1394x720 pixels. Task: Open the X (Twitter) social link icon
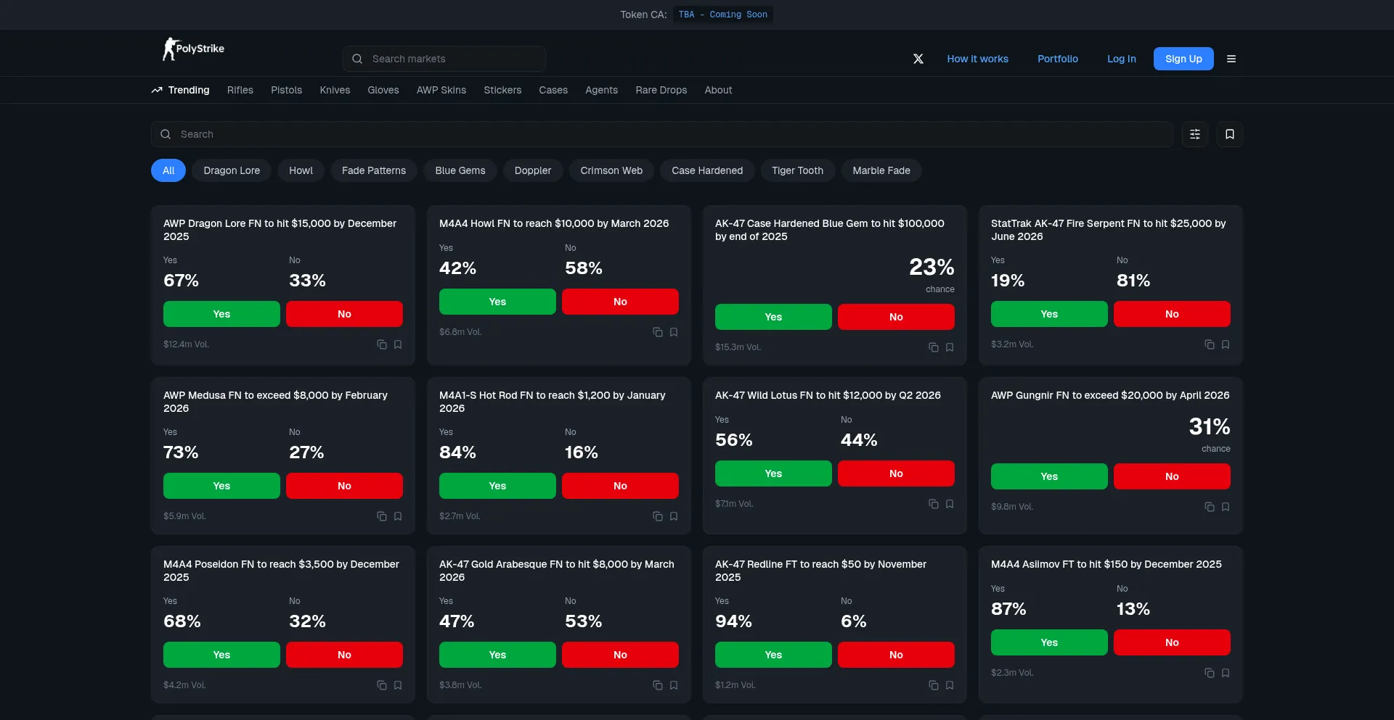[x=918, y=59]
